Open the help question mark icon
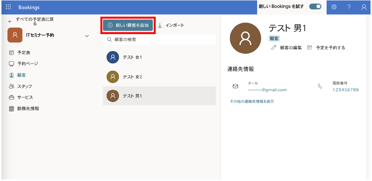 point(349,7)
